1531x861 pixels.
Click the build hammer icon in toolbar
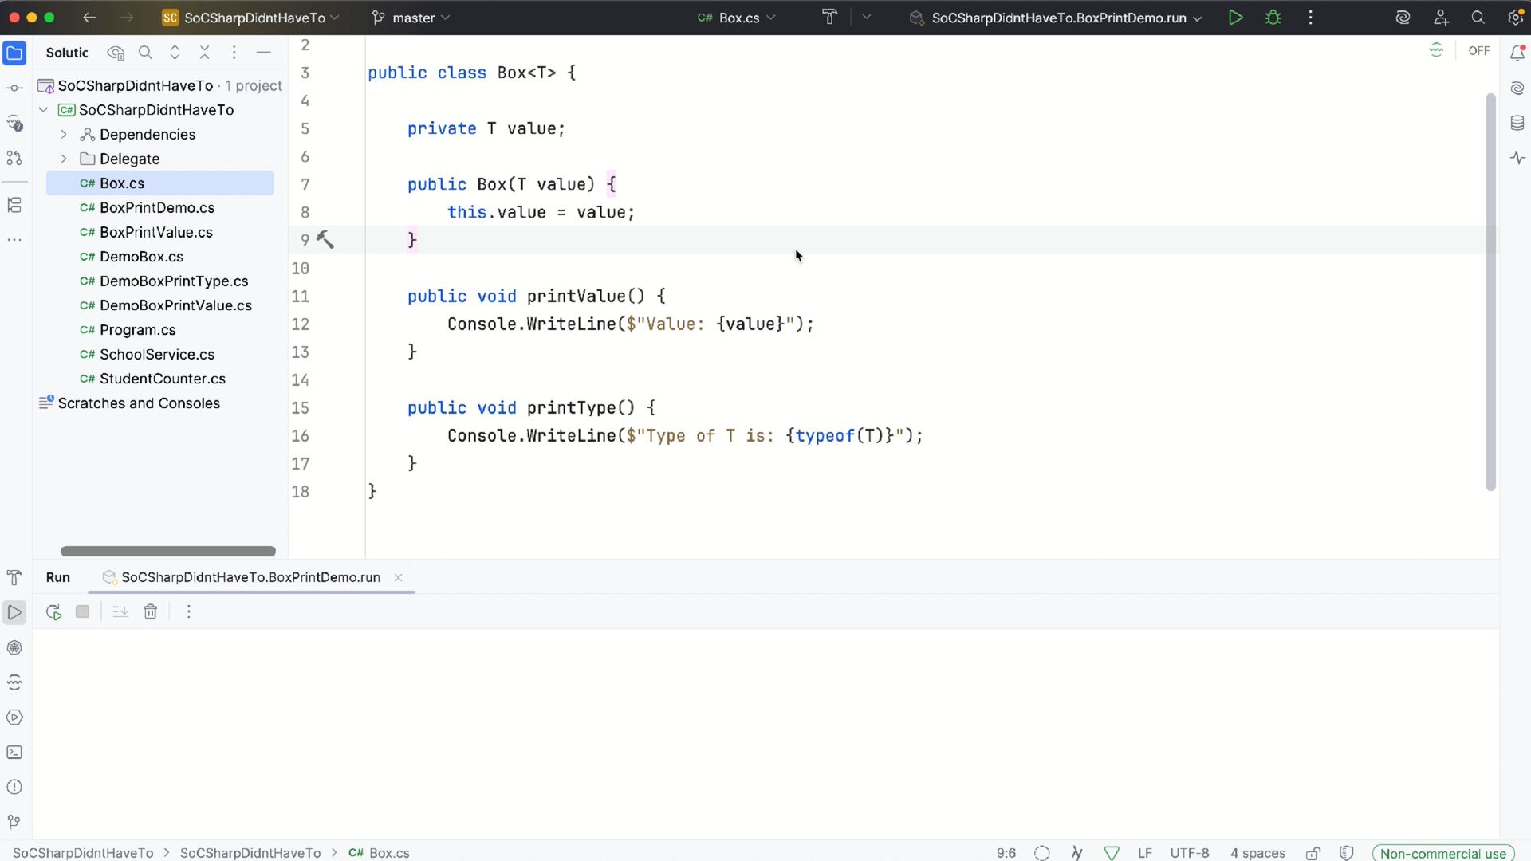(829, 18)
